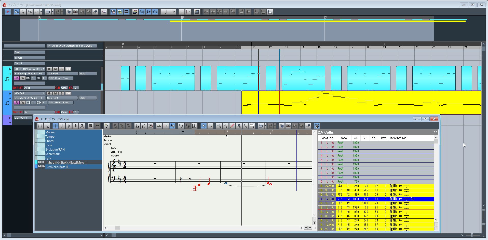Select the highlighted G 2 event row at 11.1.0

pos(376,199)
